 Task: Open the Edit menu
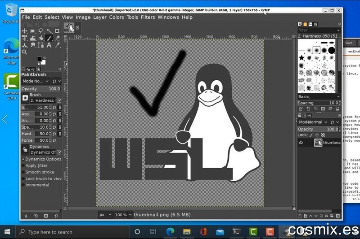point(37,17)
